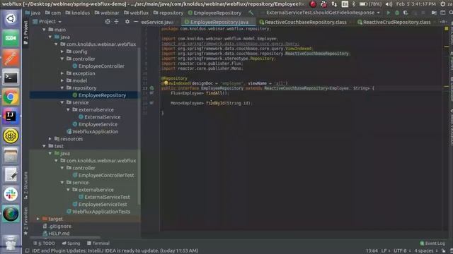Click the intention lightbulb in the editor
This screenshot has height=254, width=453.
166,83
